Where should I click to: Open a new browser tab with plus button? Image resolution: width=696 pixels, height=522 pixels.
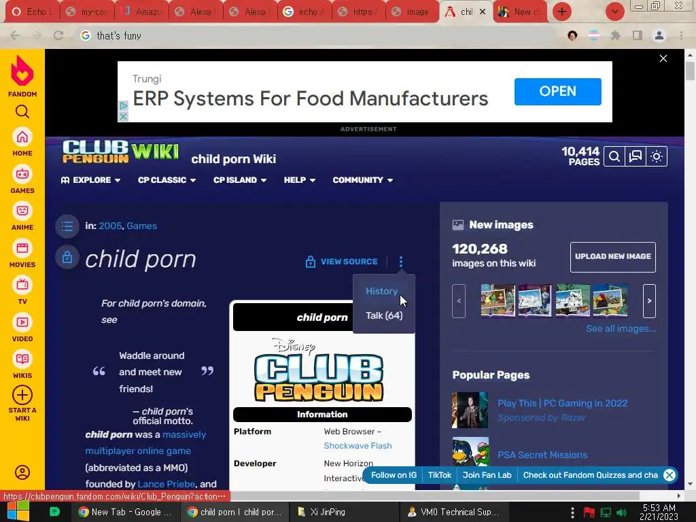[x=562, y=12]
